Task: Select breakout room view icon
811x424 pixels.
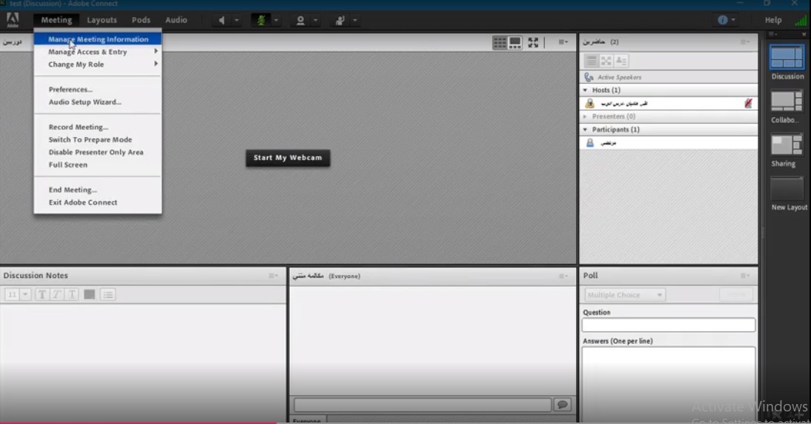Action: point(606,61)
